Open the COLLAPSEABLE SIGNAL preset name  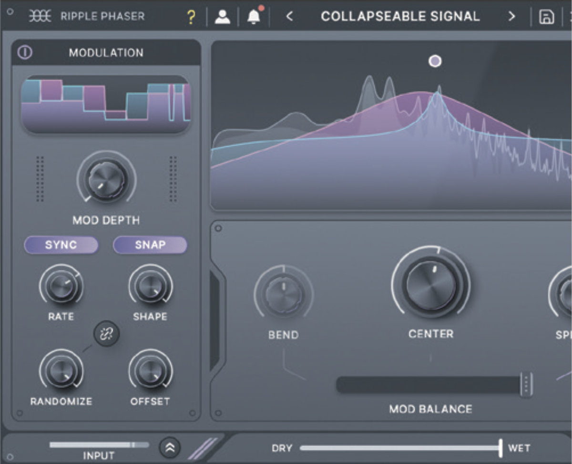coord(400,16)
